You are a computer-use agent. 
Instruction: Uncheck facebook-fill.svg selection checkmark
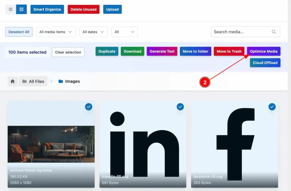(x=272, y=107)
